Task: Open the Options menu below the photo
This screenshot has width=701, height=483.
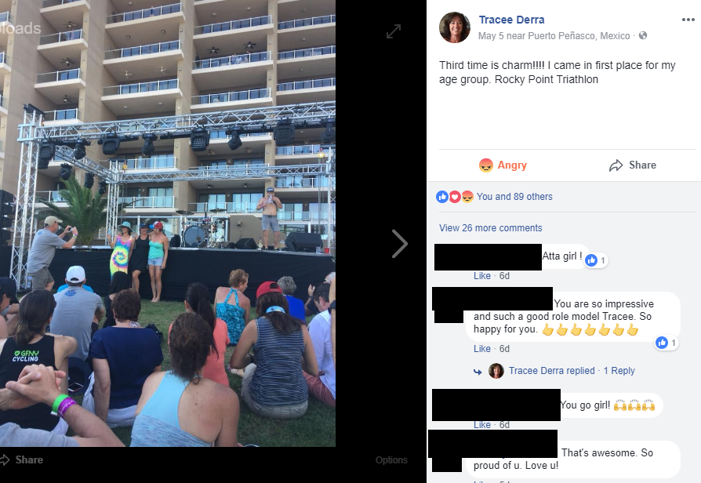Action: [x=391, y=459]
